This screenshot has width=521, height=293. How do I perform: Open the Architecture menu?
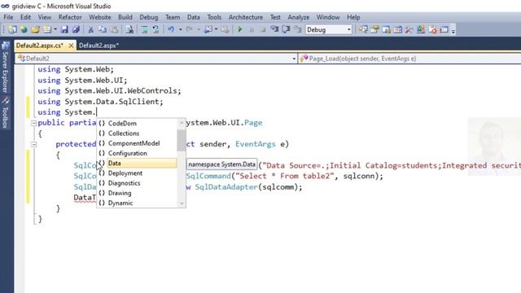pos(246,17)
